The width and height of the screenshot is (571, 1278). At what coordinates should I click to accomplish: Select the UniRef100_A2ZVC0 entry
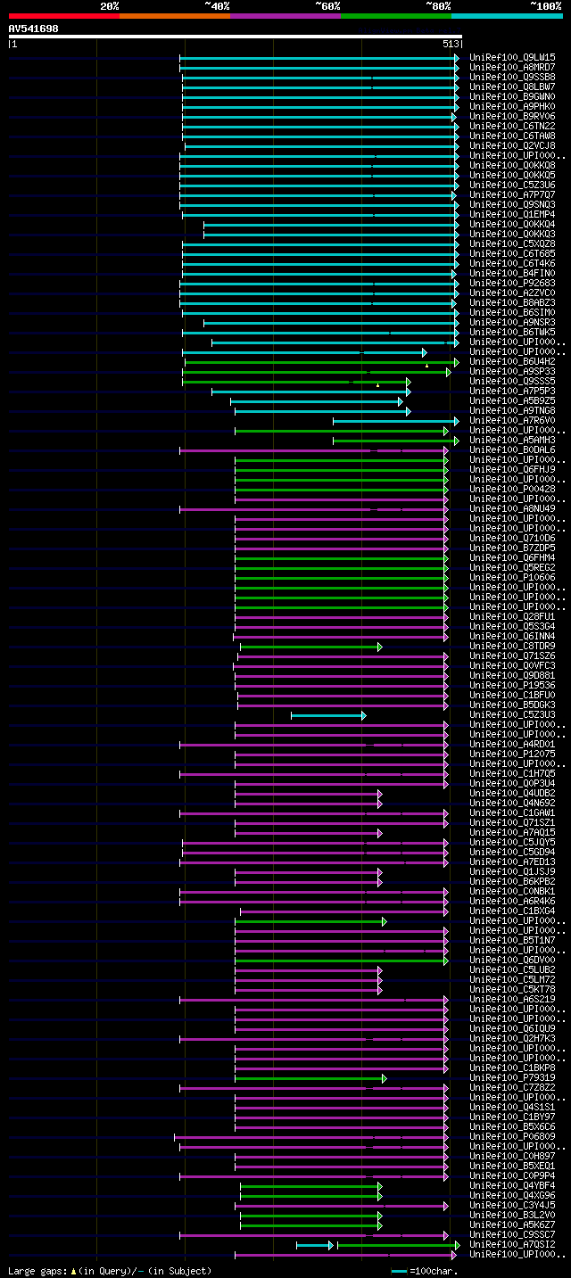click(x=512, y=293)
